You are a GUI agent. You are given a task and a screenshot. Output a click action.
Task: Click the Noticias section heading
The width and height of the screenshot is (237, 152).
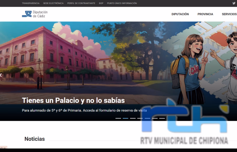(34, 139)
